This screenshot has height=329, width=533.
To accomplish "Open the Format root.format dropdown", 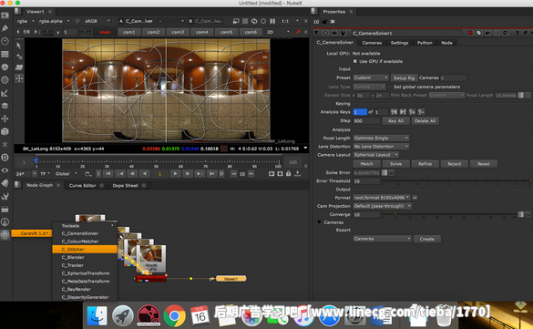I will coord(382,198).
